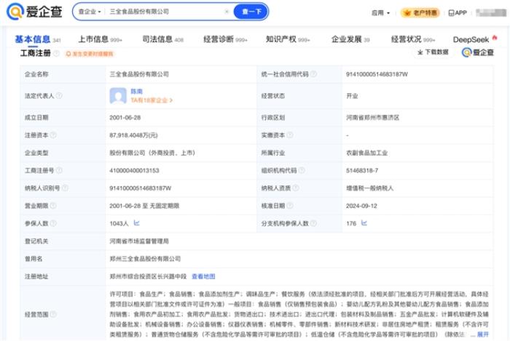The height and width of the screenshot is (341, 510).
Task: Click the help icon beside 组织机构代码
Action: [x=302, y=170]
